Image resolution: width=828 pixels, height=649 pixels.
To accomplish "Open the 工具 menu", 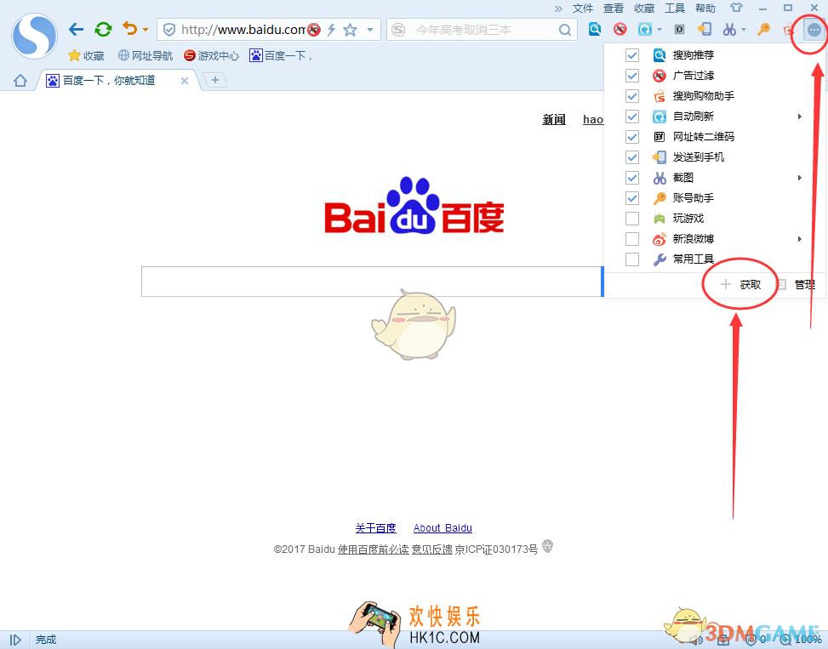I will point(675,9).
